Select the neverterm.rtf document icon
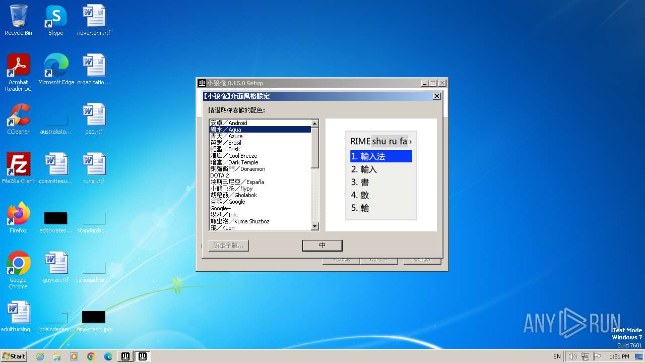 94,20
